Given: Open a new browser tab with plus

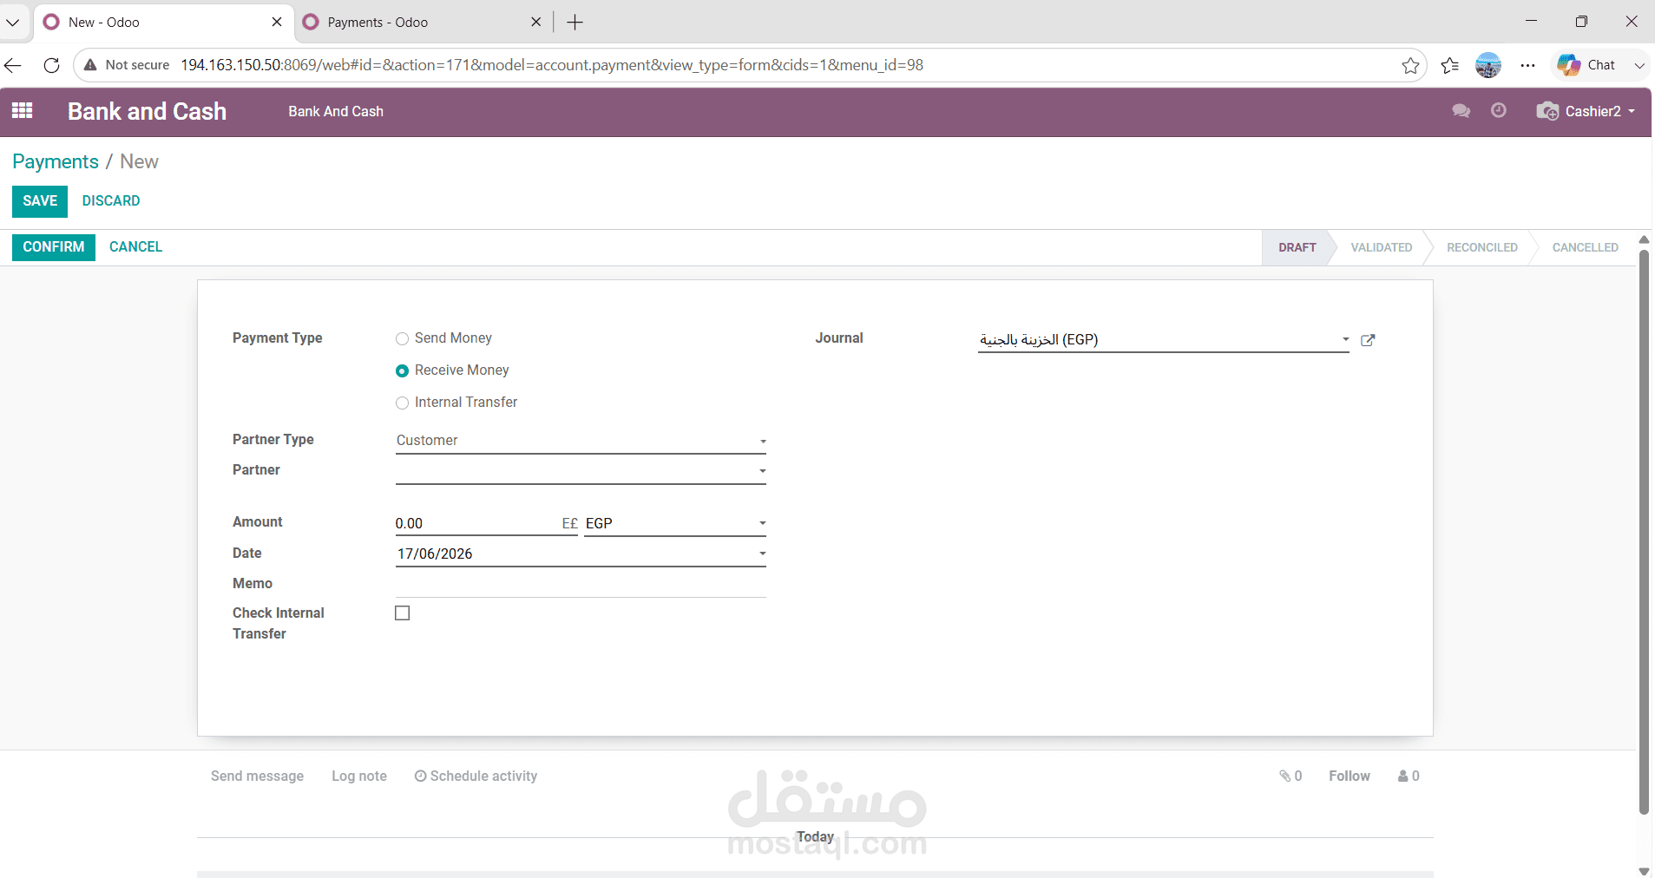Looking at the screenshot, I should [x=575, y=23].
